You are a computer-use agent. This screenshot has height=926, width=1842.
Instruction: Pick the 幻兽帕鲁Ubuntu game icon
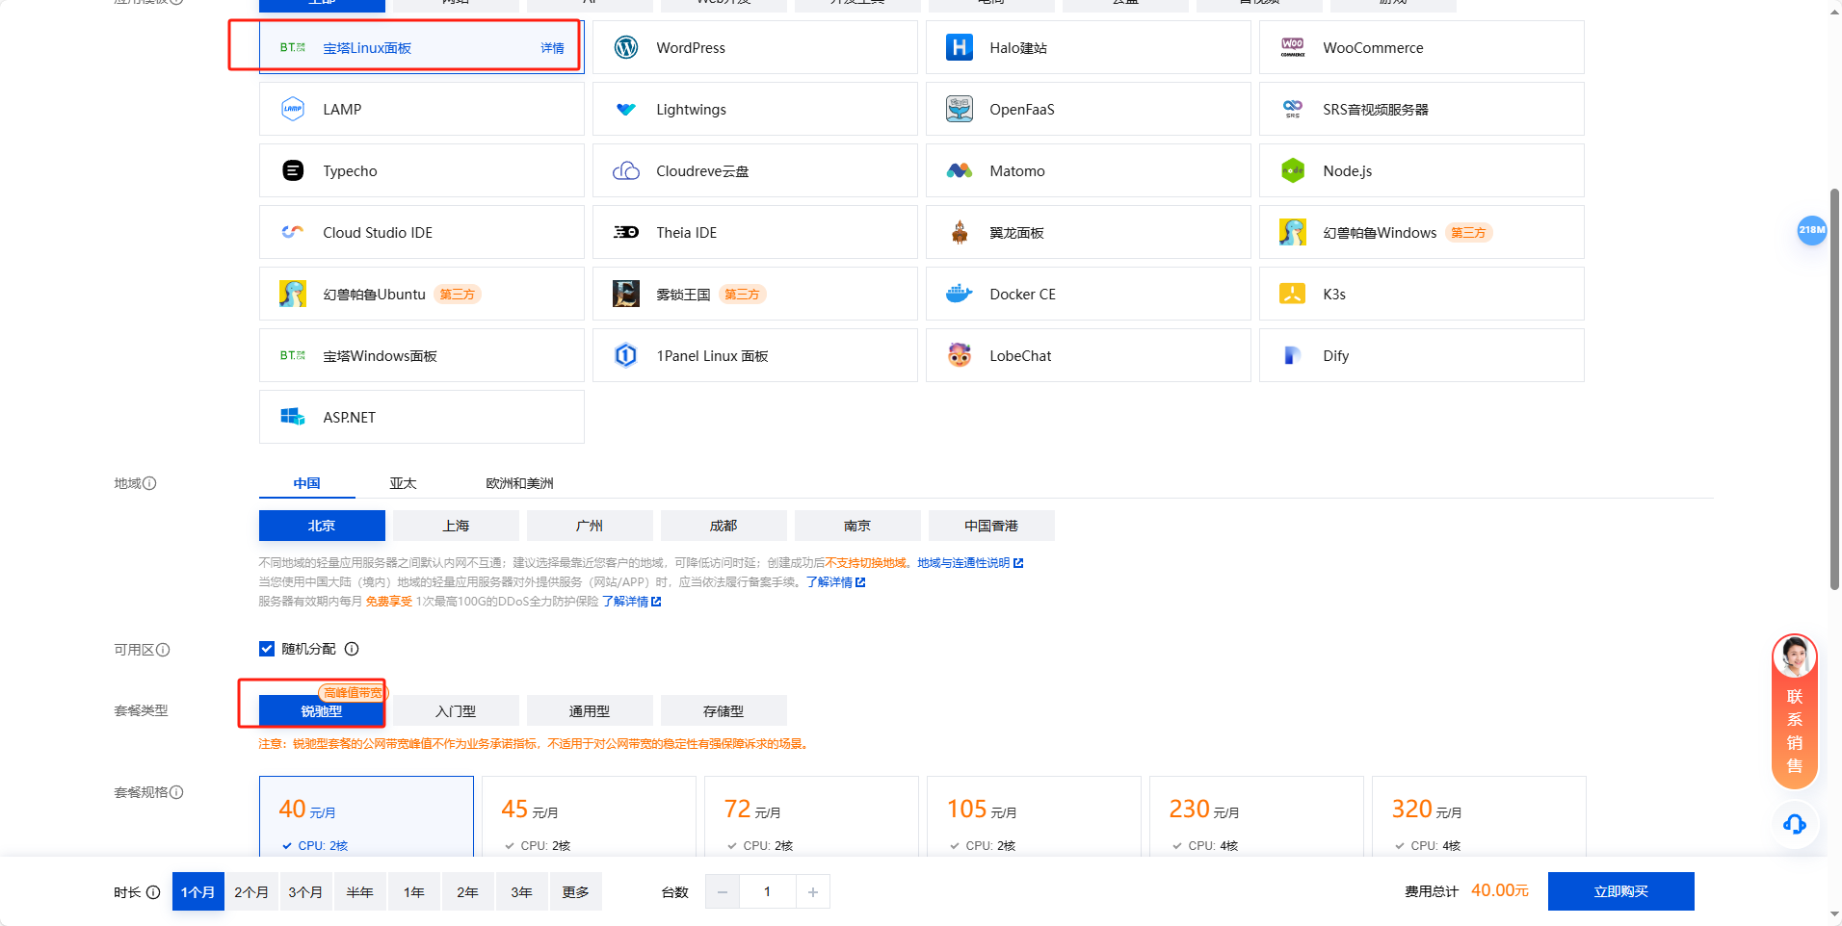[293, 294]
